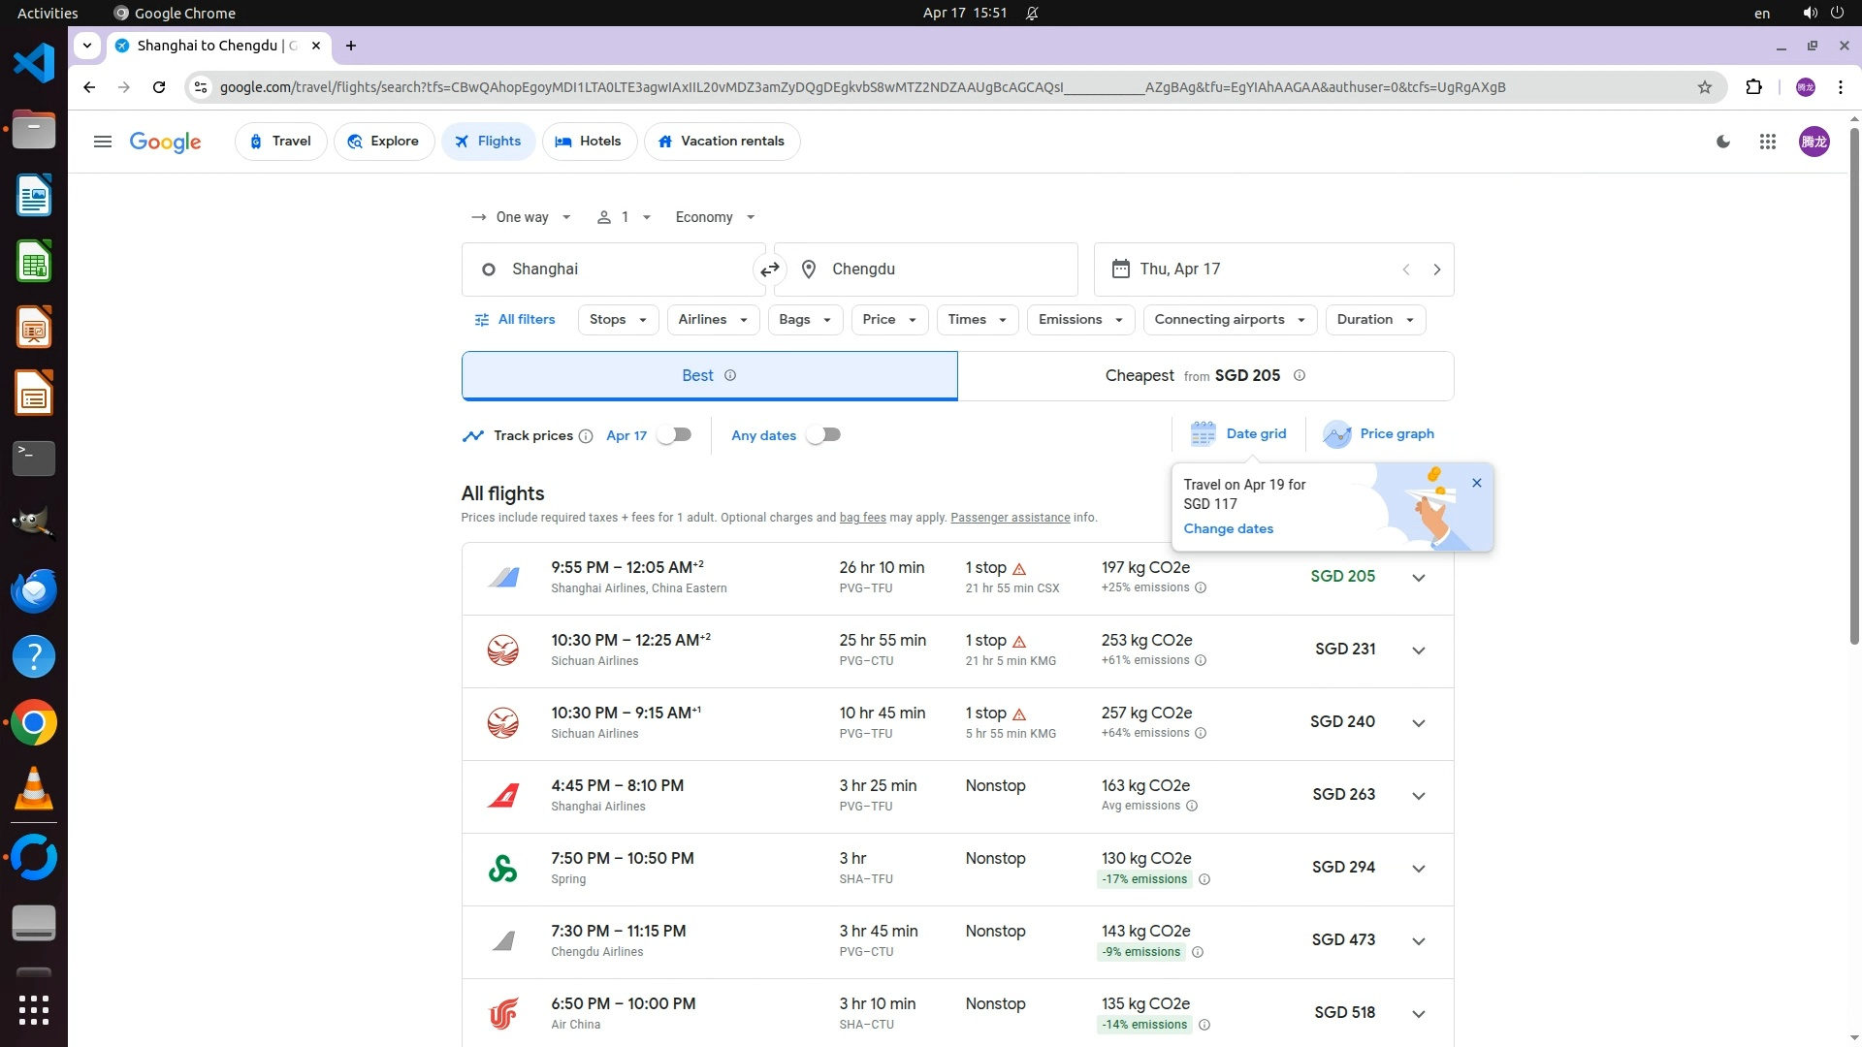Open the main hamburger menu
The image size is (1862, 1047).
point(103,142)
